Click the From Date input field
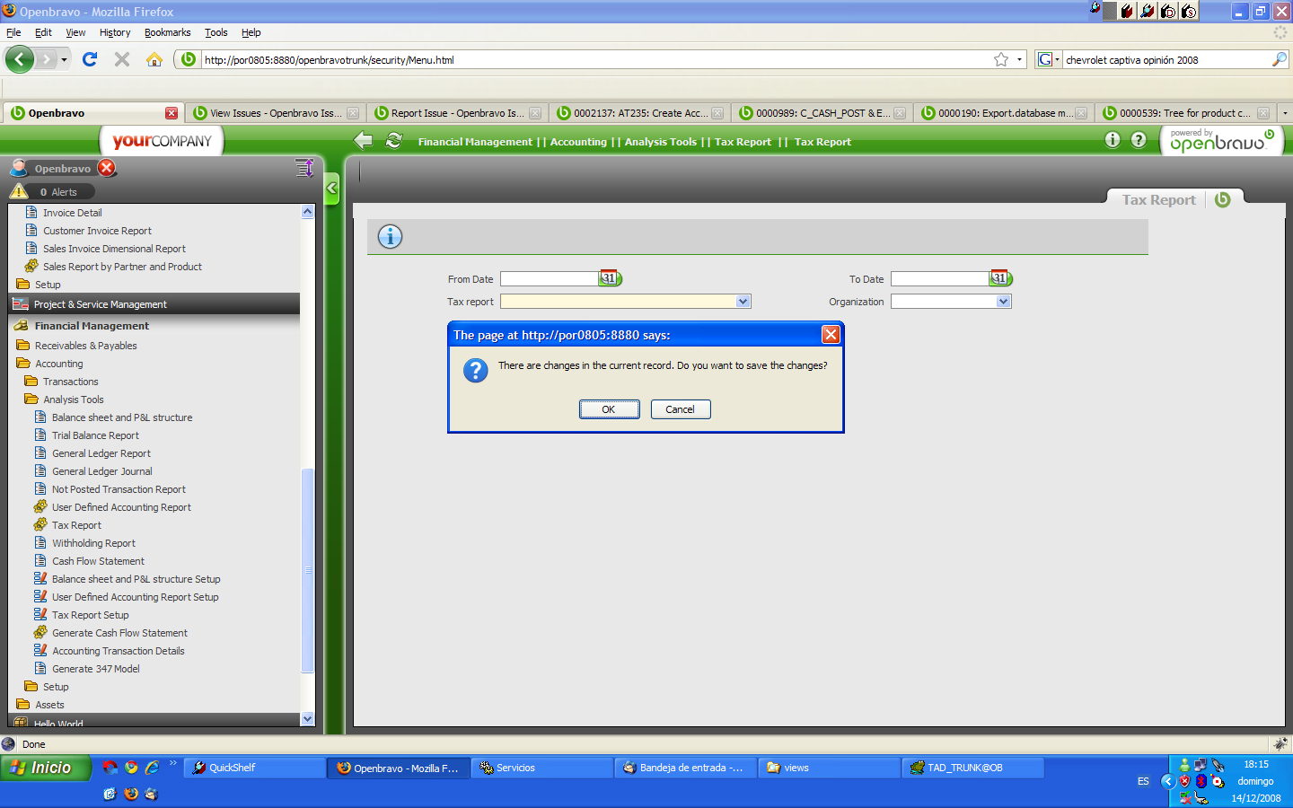This screenshot has width=1293, height=808. (549, 278)
